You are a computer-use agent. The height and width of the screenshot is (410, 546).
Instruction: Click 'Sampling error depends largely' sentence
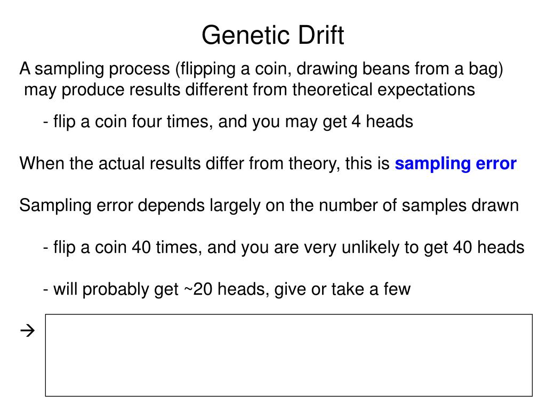(269, 206)
